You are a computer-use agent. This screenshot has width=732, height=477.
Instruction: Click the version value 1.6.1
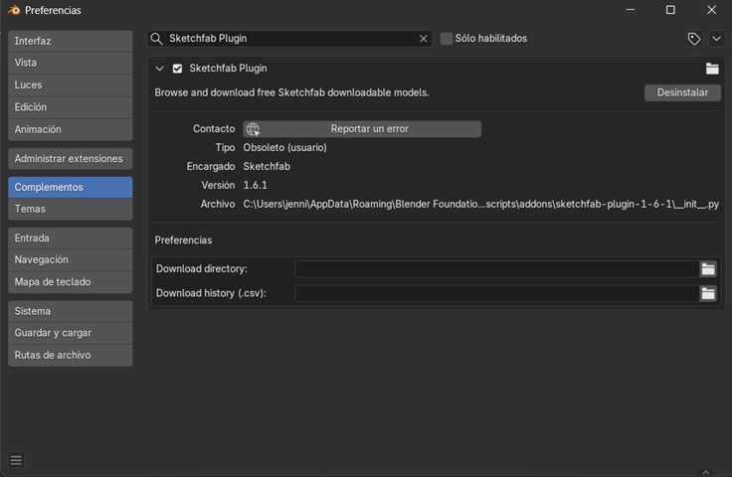(x=256, y=186)
